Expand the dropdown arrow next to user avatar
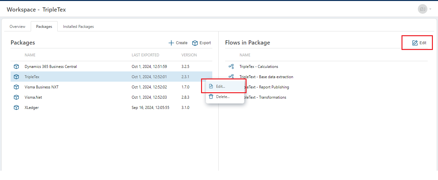The image size is (438, 180). [x=430, y=9]
